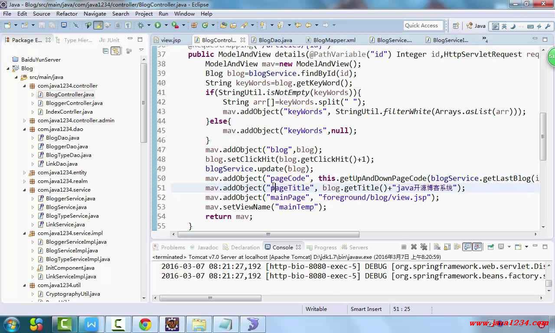Expand the com.java1234.controller.admin package

click(25, 121)
